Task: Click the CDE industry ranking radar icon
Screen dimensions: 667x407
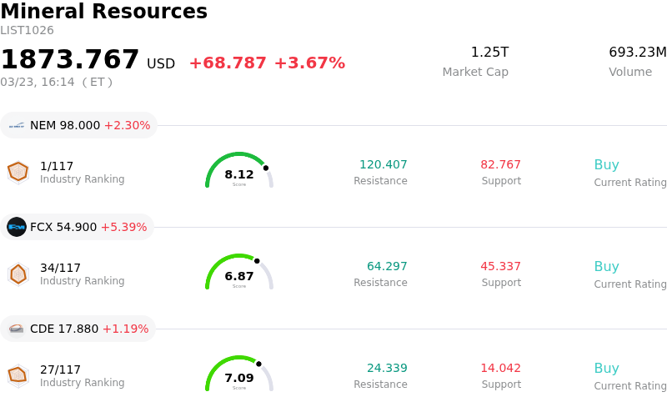Action: (x=18, y=375)
